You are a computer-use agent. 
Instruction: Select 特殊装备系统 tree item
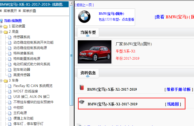(23, 53)
